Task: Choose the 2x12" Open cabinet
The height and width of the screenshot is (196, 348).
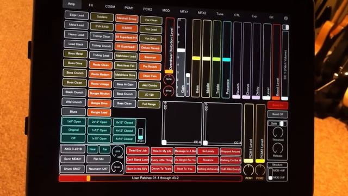Action: coord(99,122)
